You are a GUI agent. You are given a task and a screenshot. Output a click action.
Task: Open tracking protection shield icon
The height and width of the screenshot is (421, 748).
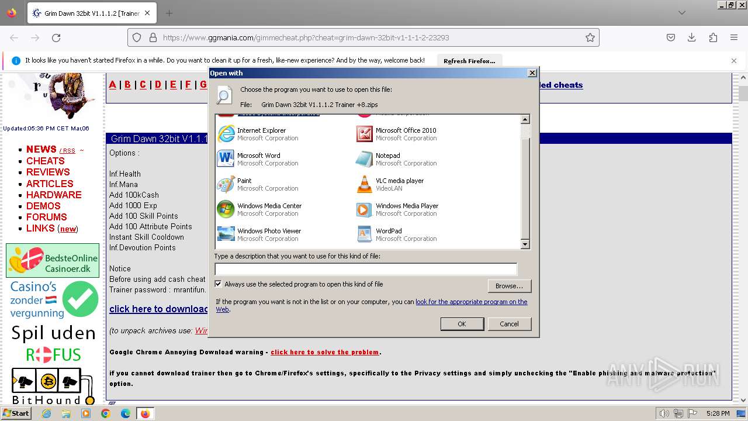(x=137, y=37)
